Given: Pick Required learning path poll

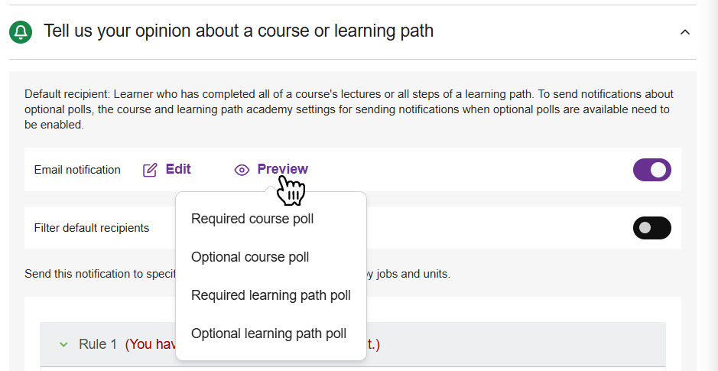Looking at the screenshot, I should [271, 295].
